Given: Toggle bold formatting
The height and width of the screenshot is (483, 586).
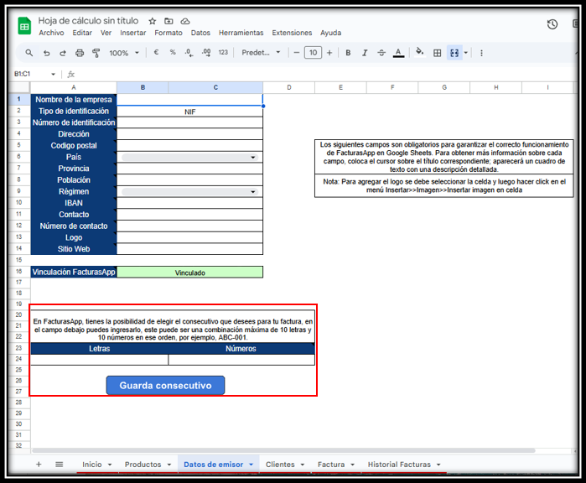Looking at the screenshot, I should point(348,53).
